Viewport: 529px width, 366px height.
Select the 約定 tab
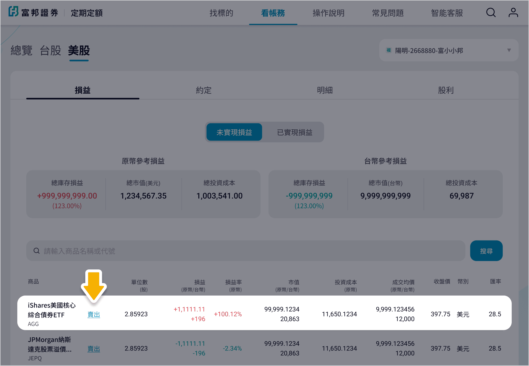[203, 90]
